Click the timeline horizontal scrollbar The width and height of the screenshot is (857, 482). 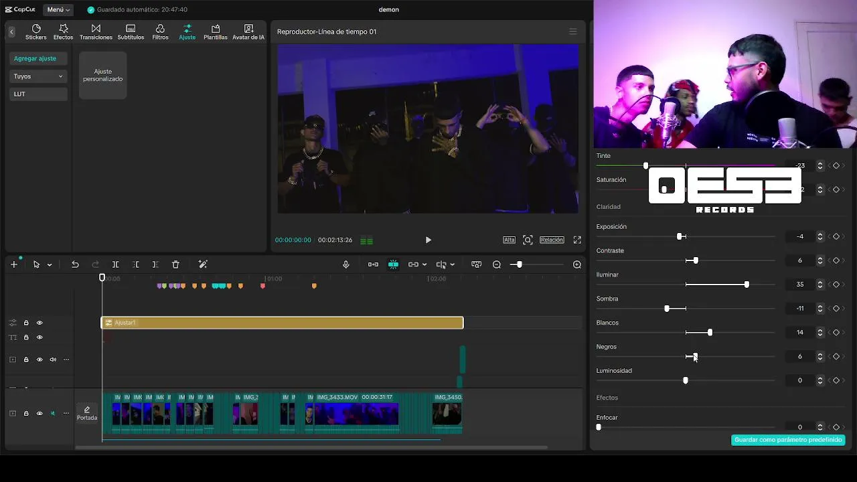[311, 447]
